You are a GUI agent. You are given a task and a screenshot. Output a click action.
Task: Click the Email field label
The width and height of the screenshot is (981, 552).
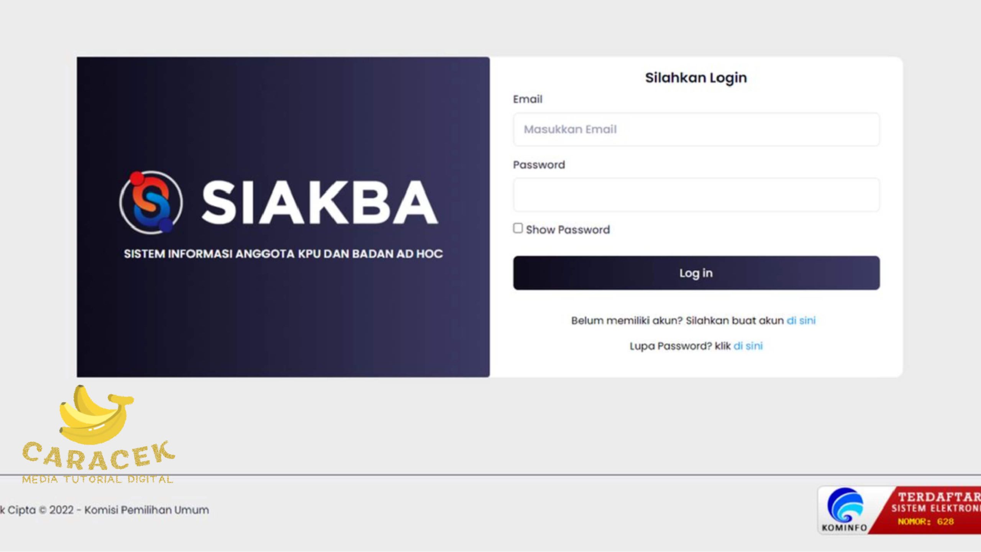528,99
